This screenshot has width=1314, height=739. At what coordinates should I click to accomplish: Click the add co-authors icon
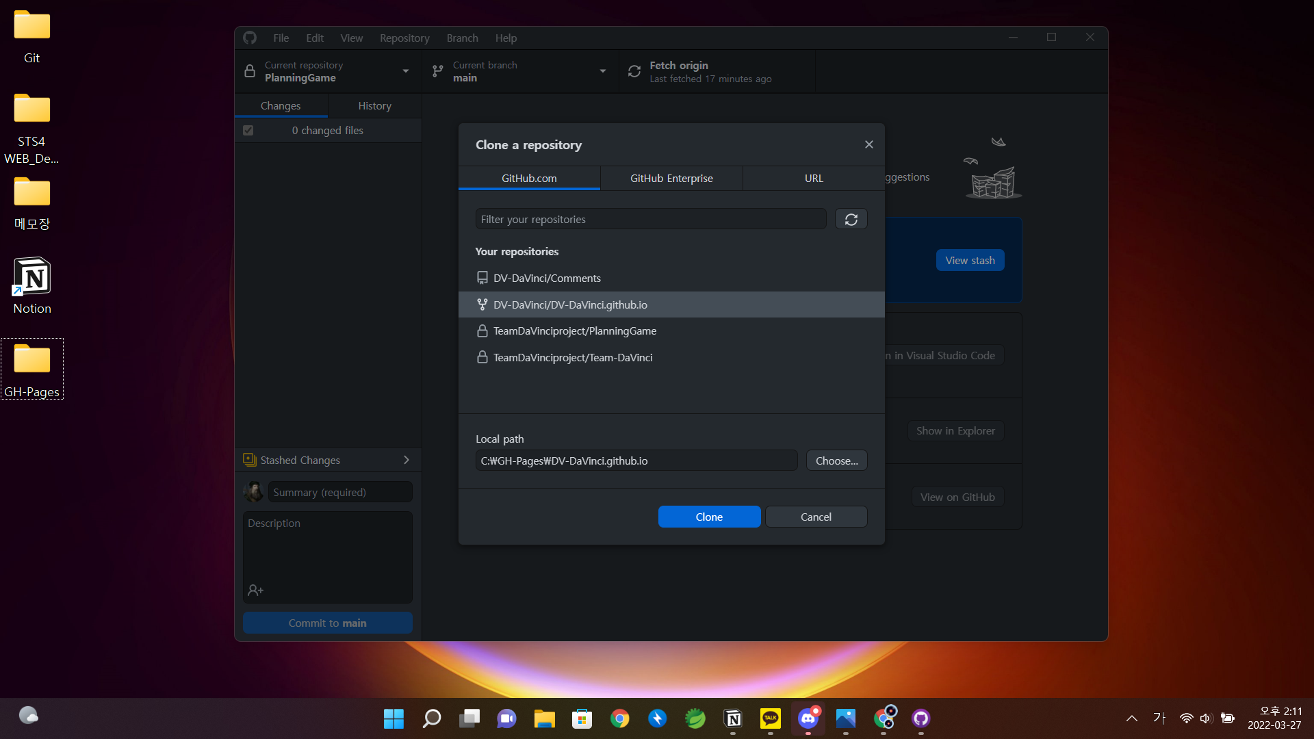pos(256,590)
